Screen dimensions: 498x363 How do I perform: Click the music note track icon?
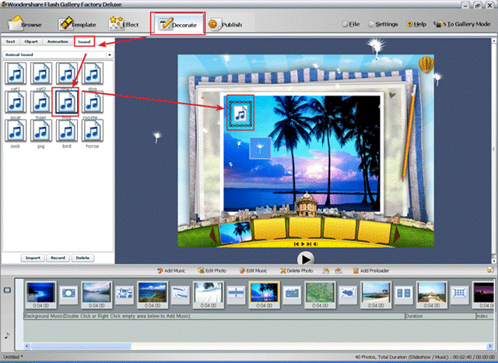(7, 335)
